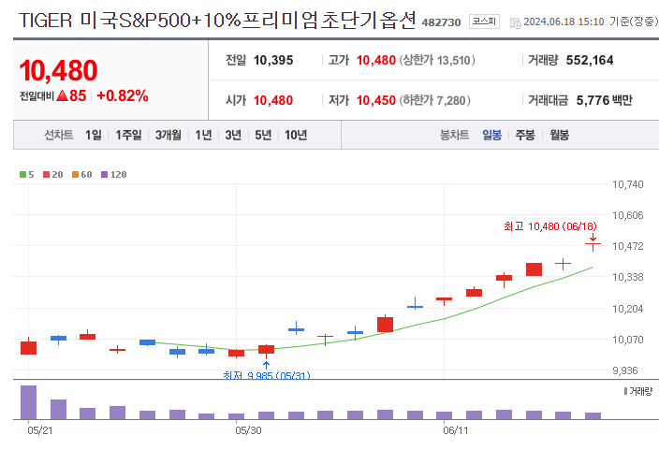The width and height of the screenshot is (659, 450).
Task: Click the clock icon beside the date
Action: coord(515,22)
